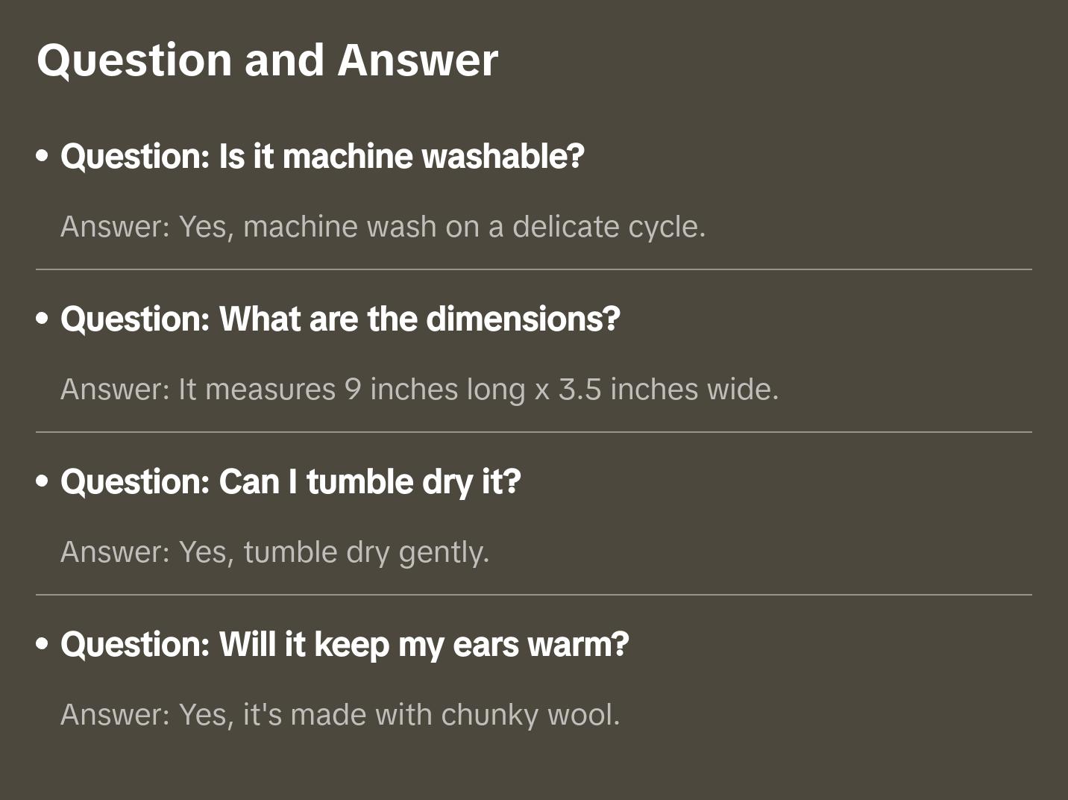Viewport: 1068px width, 800px height.
Task: Click the bullet beside the ears warm question
Action: tap(43, 645)
